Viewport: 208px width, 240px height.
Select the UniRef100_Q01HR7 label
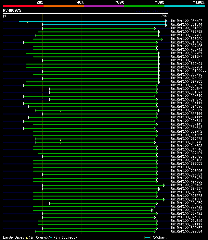click(x=187, y=92)
